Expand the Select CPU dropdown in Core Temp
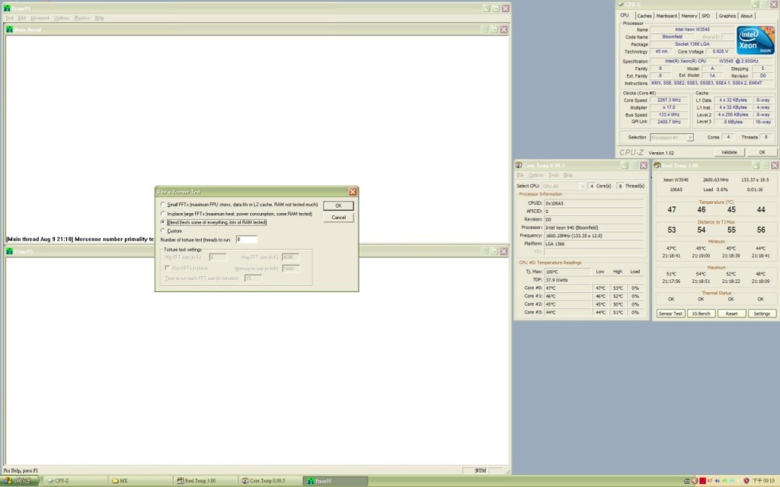780x487 pixels. click(x=564, y=186)
